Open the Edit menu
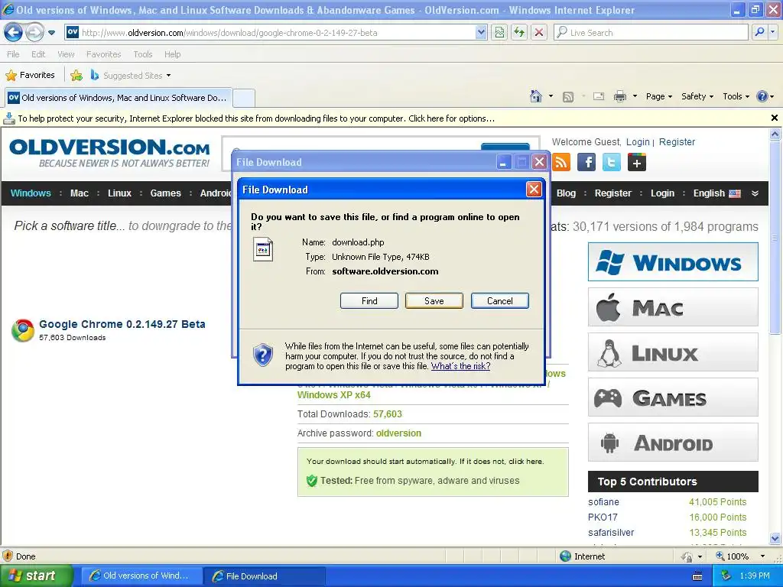 [x=38, y=54]
